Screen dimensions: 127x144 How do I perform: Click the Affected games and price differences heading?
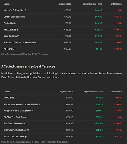pyautogui.click(x=28, y=66)
